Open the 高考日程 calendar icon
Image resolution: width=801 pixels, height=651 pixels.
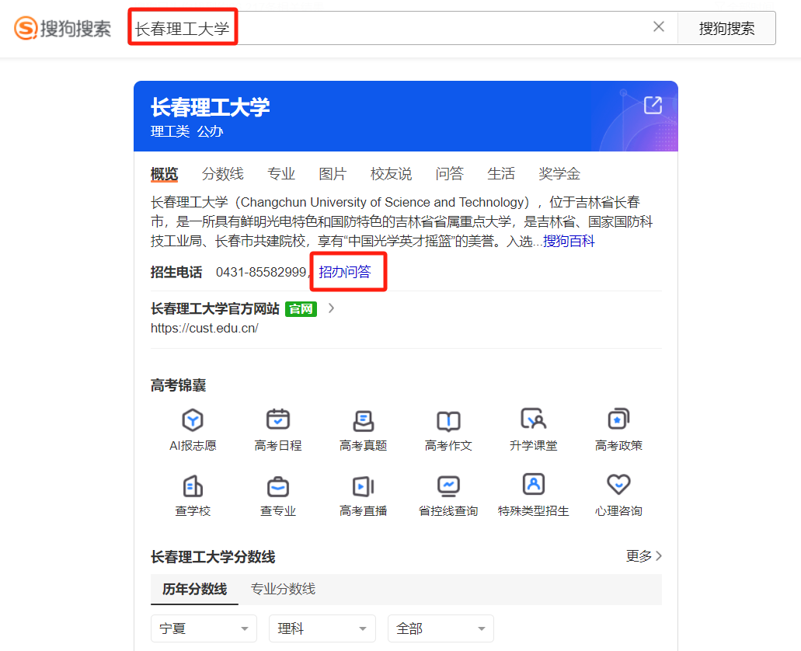278,420
